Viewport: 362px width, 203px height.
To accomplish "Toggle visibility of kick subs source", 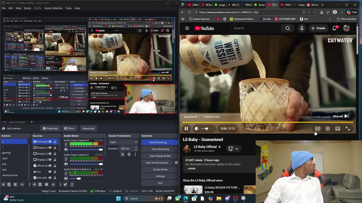I will click(50, 178).
